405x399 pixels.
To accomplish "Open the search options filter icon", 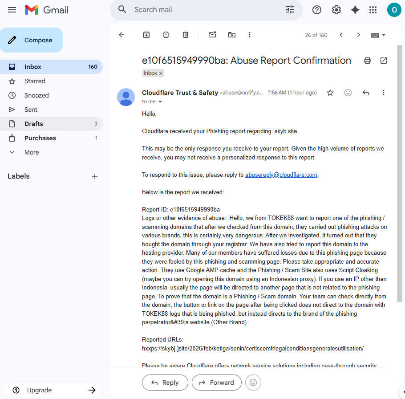I will coord(290,9).
